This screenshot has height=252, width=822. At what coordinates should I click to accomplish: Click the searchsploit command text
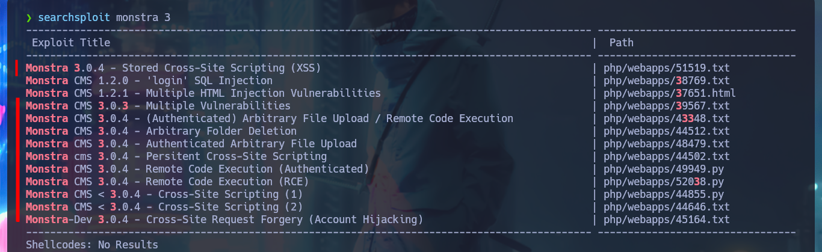74,17
